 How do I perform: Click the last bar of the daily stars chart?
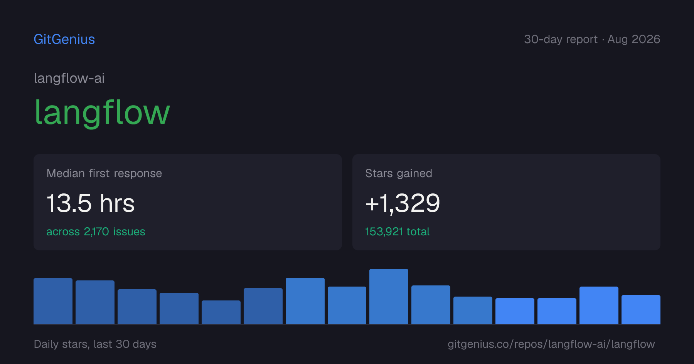pos(641,310)
